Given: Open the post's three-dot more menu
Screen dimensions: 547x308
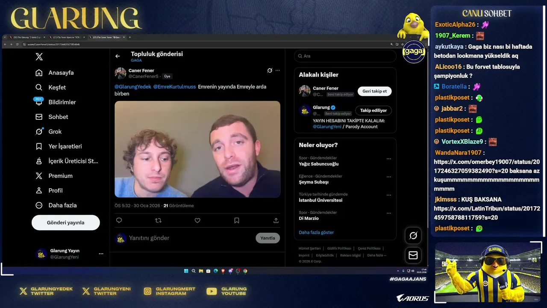Looking at the screenshot, I should [x=278, y=71].
